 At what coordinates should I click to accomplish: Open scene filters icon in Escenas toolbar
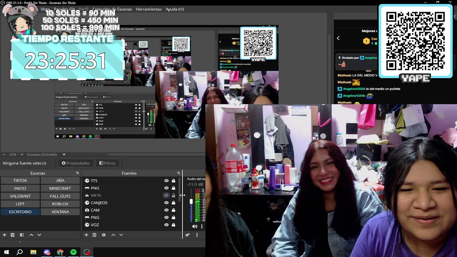(x=22, y=235)
